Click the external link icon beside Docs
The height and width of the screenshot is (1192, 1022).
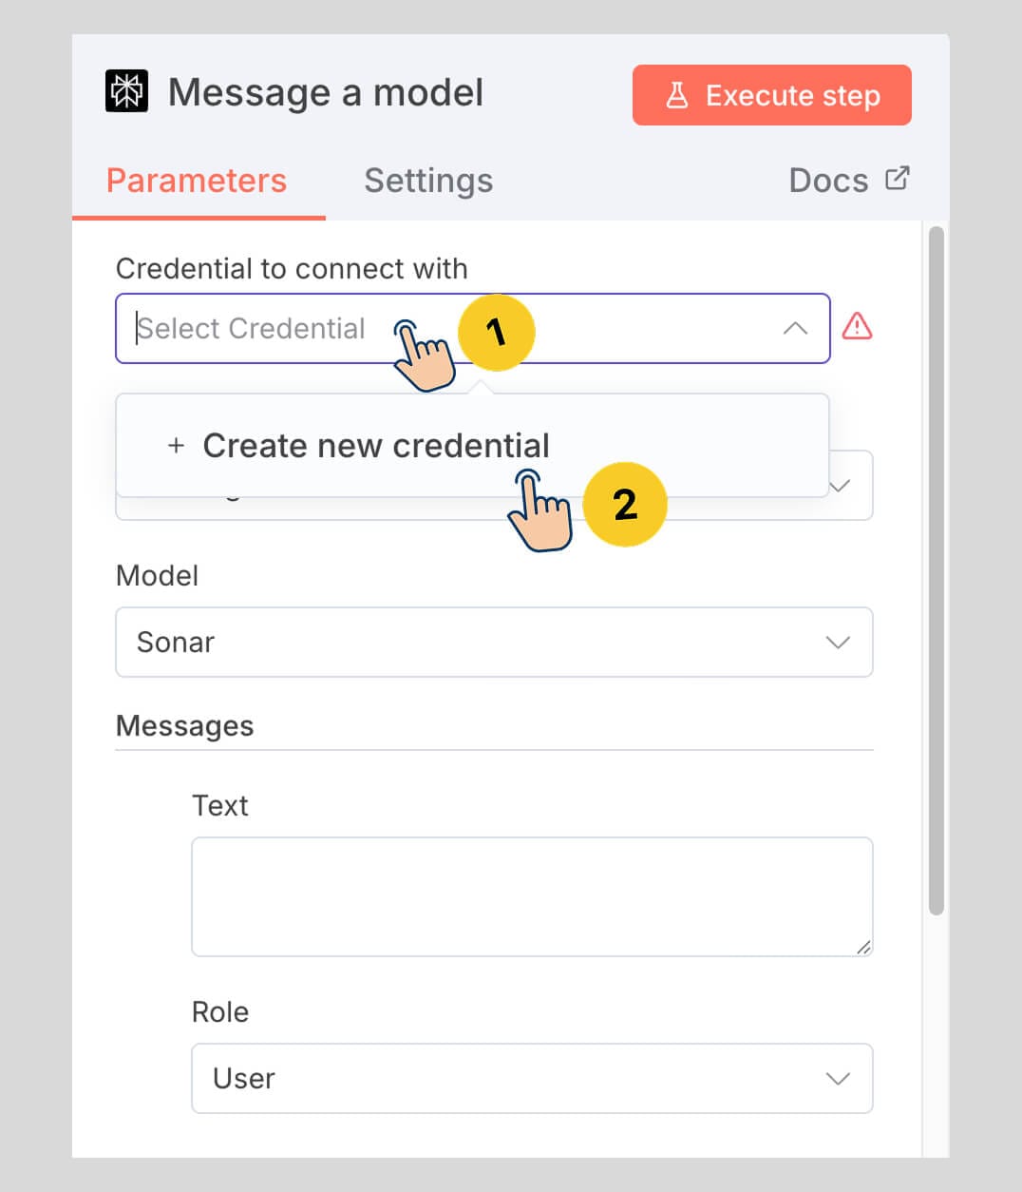click(897, 179)
